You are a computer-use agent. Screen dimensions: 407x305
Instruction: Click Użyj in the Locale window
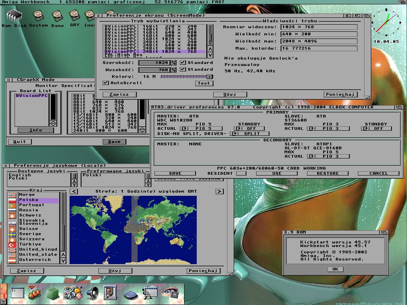[115, 271]
